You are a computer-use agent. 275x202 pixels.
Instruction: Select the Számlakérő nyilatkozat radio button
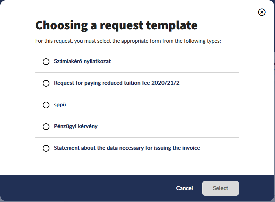[46, 62]
